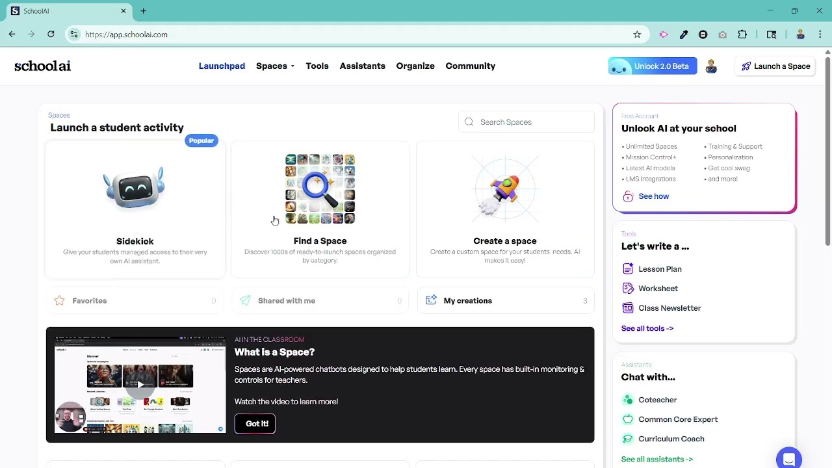
Task: Click the site information icon in address bar
Action: [74, 34]
